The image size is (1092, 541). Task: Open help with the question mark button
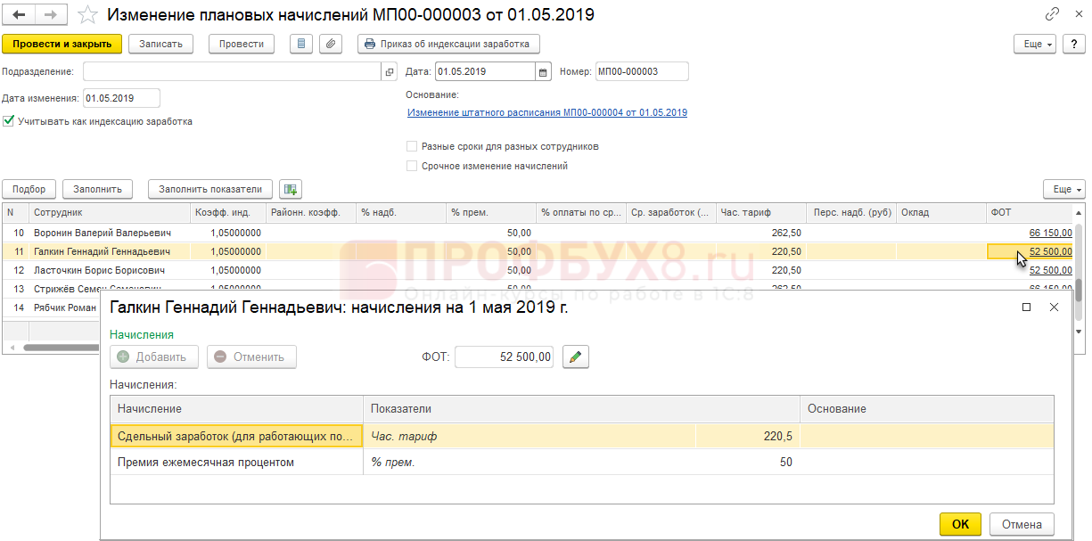click(1074, 44)
